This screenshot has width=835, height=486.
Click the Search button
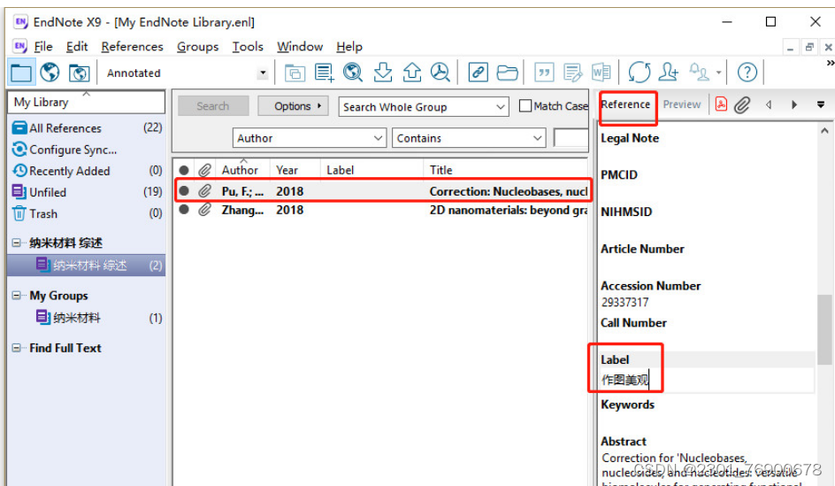pyautogui.click(x=213, y=106)
